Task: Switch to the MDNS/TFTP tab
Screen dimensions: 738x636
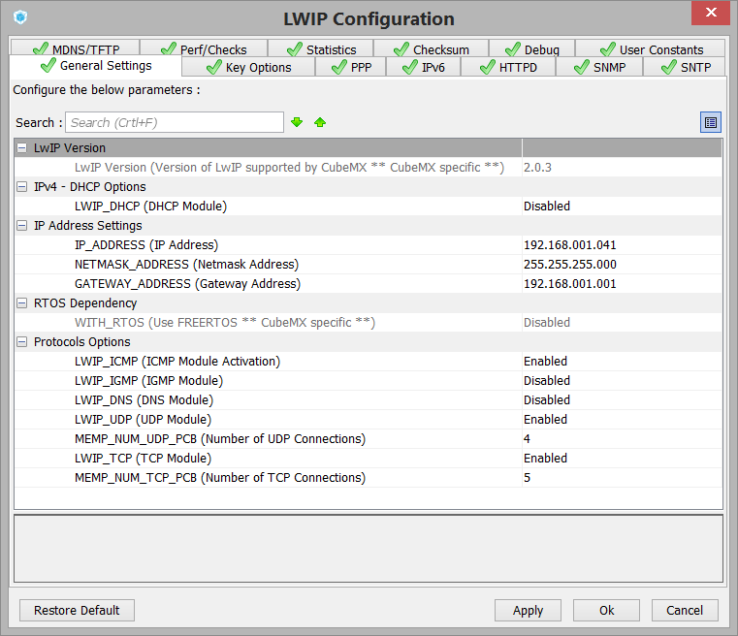Action: (x=76, y=48)
